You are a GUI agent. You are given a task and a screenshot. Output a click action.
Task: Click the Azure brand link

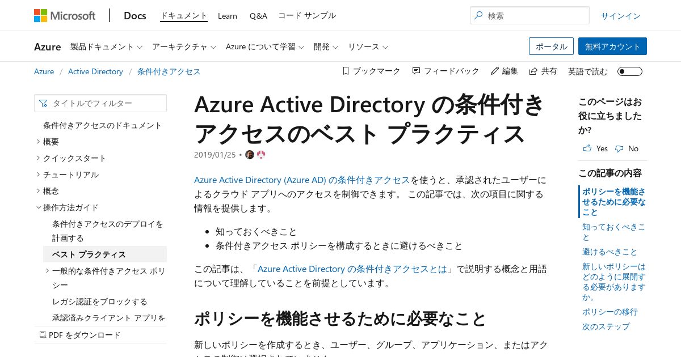[x=48, y=46]
